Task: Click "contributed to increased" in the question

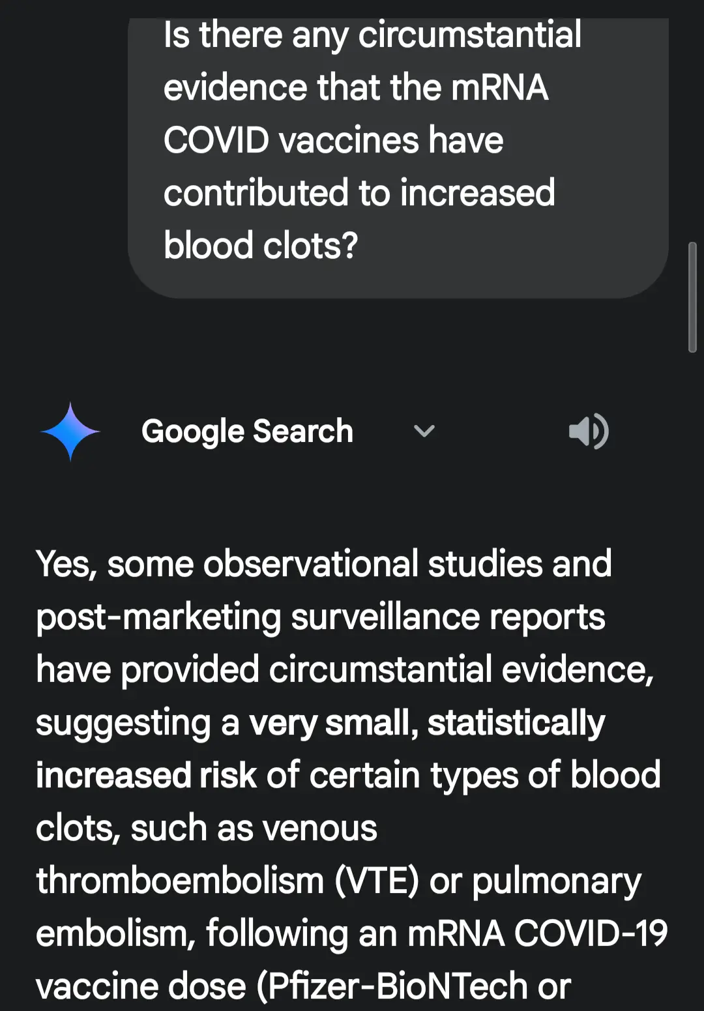Action: coord(359,193)
